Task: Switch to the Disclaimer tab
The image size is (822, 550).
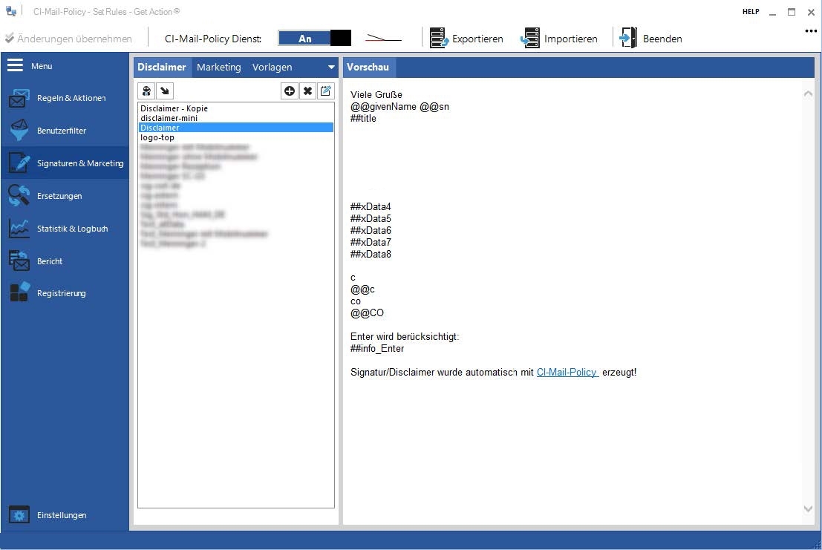Action: pyautogui.click(x=162, y=67)
